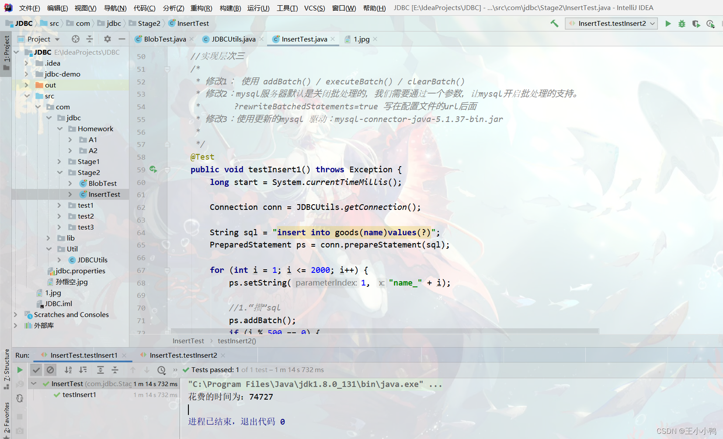Close the BlobTest.java tab
The width and height of the screenshot is (723, 439).
point(191,39)
